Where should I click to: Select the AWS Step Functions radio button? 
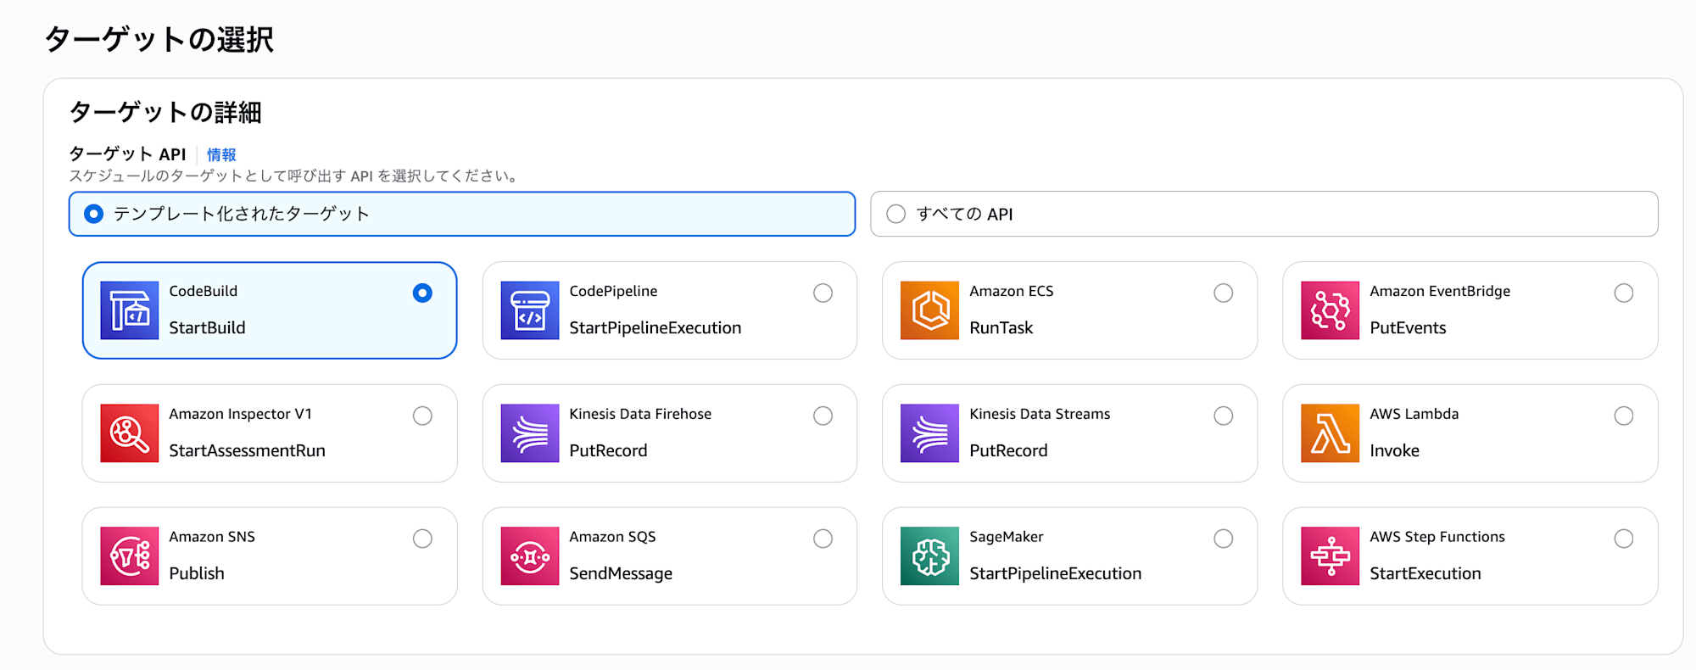click(x=1623, y=539)
